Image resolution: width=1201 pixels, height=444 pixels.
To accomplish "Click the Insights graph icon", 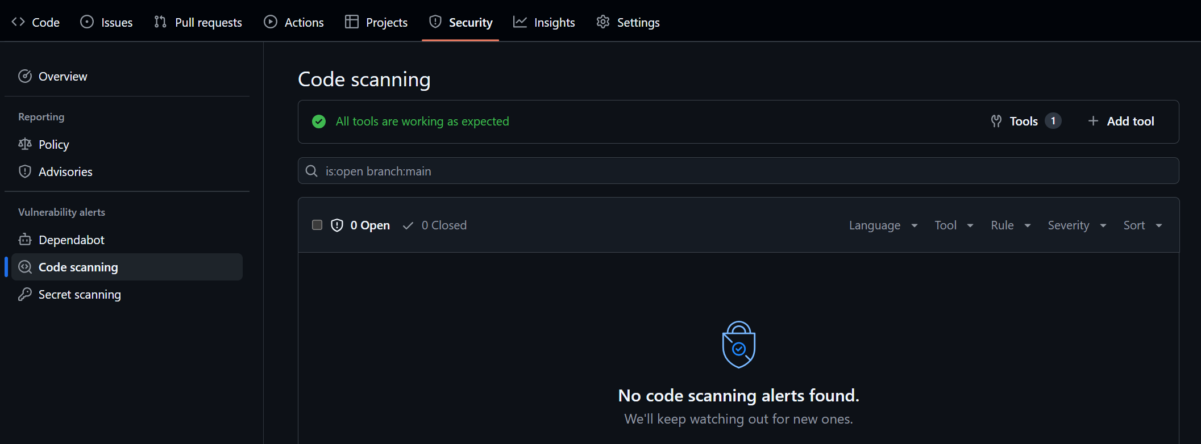I will (520, 22).
